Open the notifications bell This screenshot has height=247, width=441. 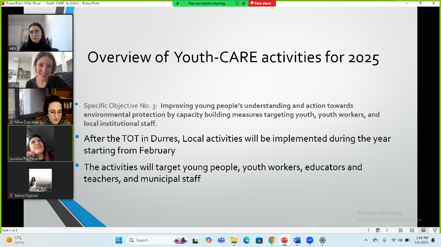433,240
